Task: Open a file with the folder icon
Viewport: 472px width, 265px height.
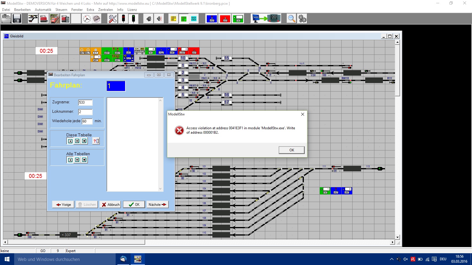Action: click(x=6, y=19)
